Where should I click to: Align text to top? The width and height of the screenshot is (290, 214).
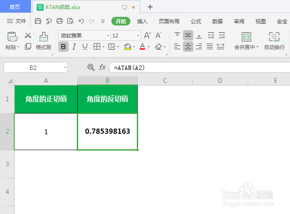tap(177, 35)
